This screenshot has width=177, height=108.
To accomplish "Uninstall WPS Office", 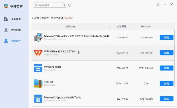I will pos(167,53).
